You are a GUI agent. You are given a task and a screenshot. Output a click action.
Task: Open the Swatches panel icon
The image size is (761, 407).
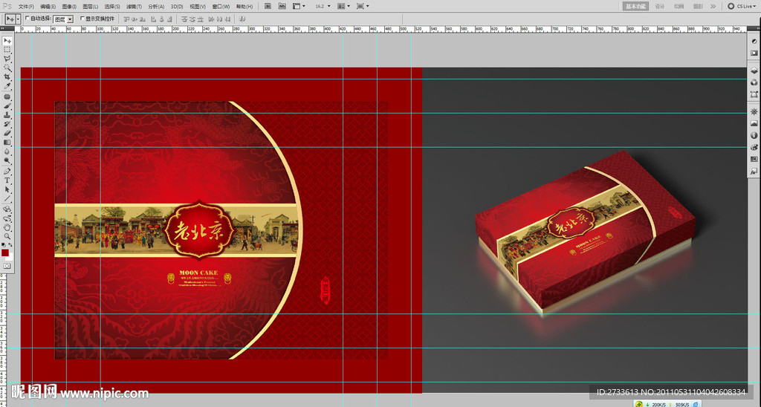click(754, 159)
